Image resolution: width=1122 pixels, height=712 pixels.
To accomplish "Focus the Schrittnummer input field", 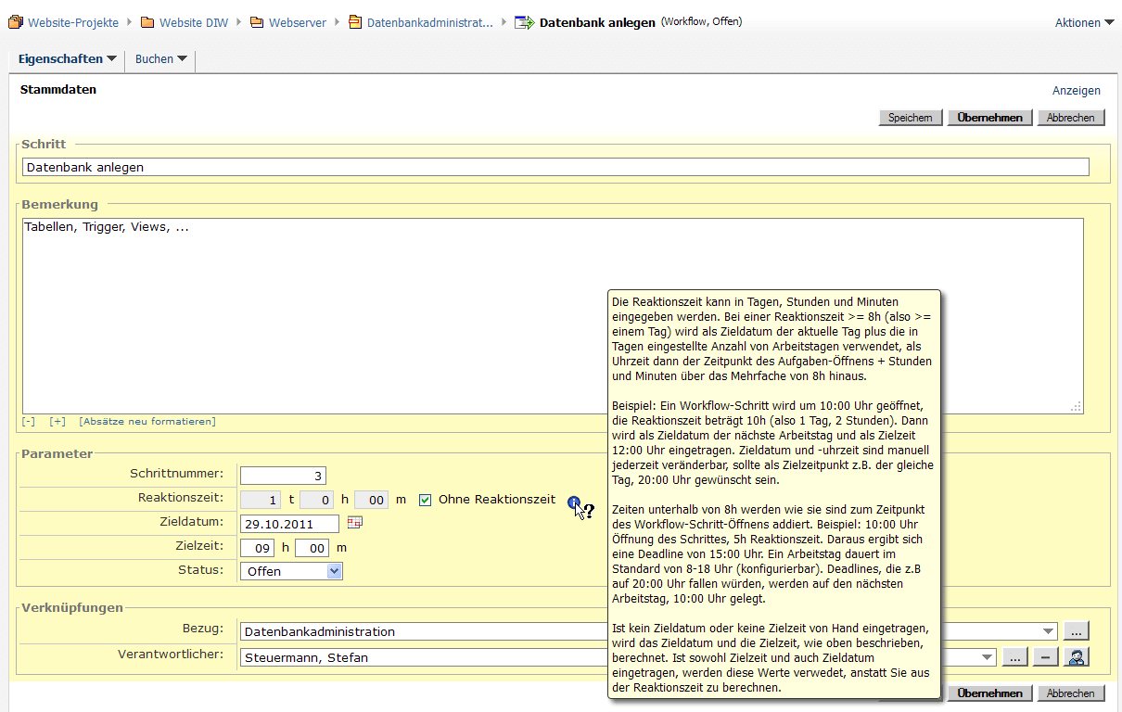I will click(283, 476).
